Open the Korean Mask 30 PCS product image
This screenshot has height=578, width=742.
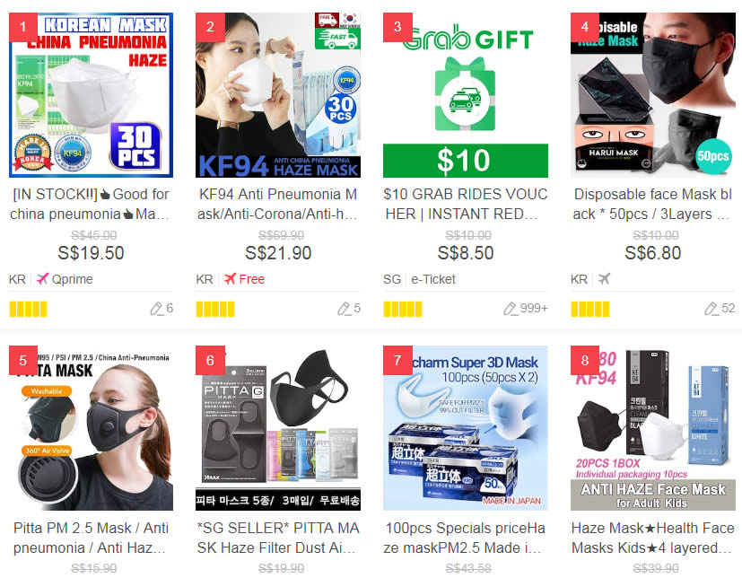[91, 95]
